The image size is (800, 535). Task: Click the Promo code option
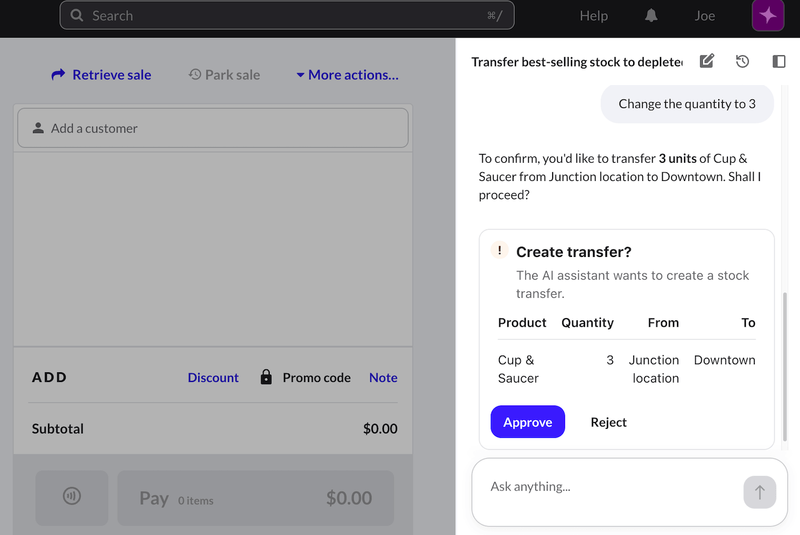(x=317, y=377)
